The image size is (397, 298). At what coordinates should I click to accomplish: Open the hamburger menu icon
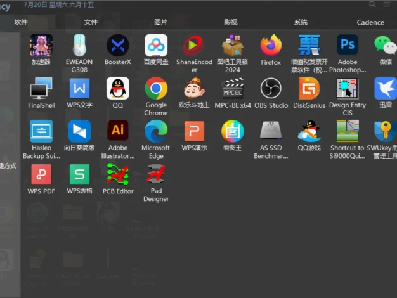tap(387, 4)
